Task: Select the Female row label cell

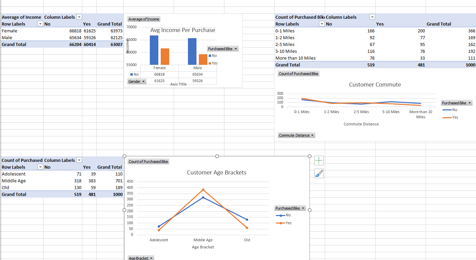Action: [9, 31]
